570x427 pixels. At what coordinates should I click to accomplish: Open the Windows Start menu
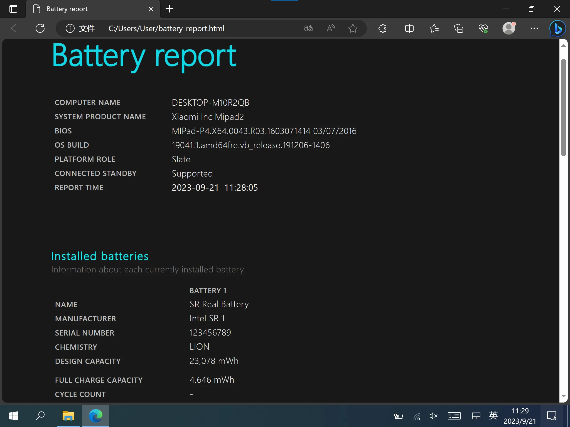(x=13, y=416)
